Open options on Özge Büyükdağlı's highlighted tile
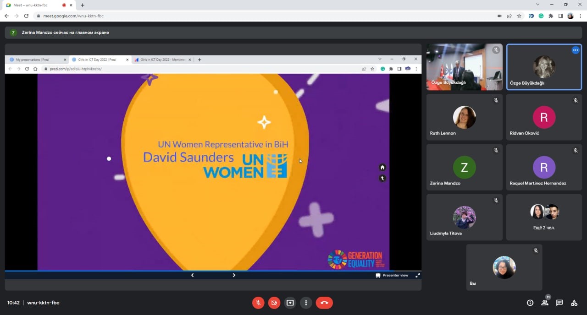Image resolution: width=587 pixels, height=315 pixels. point(575,50)
